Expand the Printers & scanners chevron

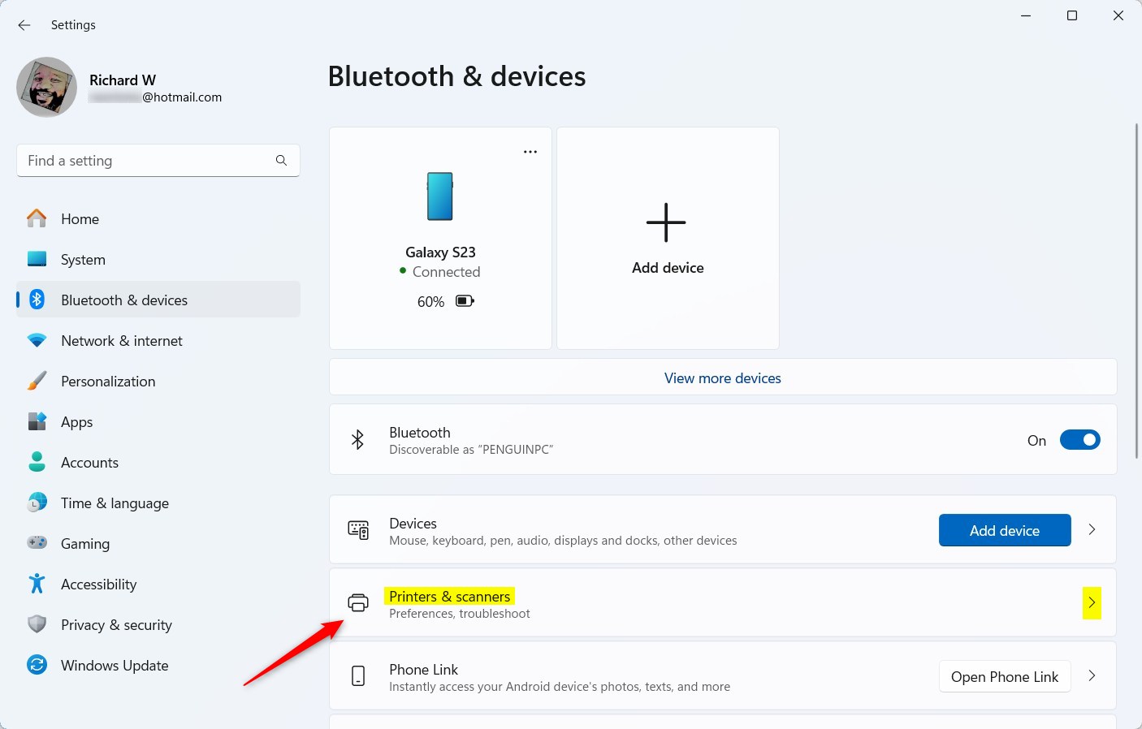tap(1092, 603)
